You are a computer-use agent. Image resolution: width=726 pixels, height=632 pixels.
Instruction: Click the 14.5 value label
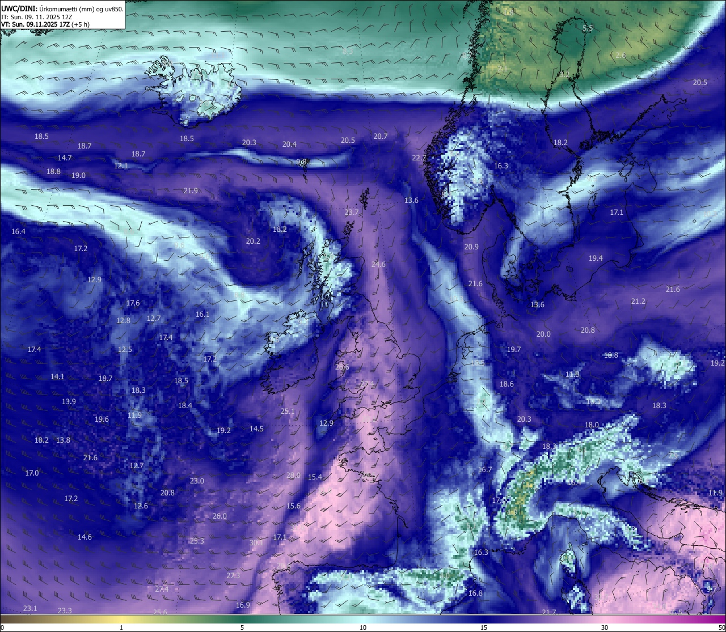pyautogui.click(x=256, y=429)
